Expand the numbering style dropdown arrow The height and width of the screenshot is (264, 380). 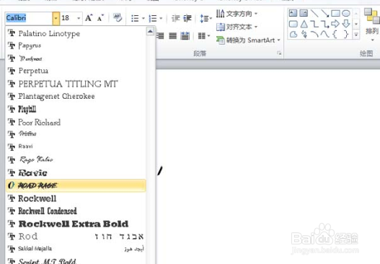tap(161, 18)
